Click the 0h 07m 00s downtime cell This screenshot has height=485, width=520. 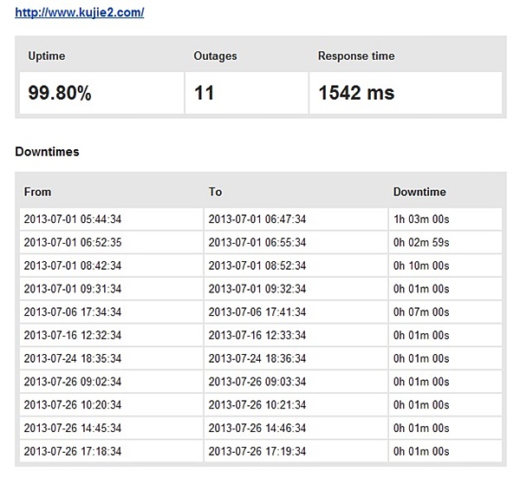coord(421,312)
